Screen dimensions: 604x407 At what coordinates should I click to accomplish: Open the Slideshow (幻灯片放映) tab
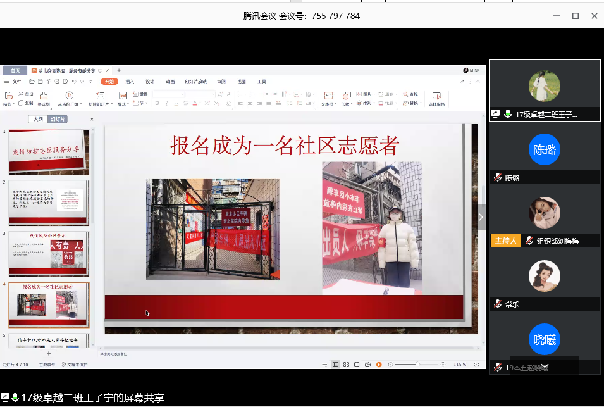click(x=195, y=82)
